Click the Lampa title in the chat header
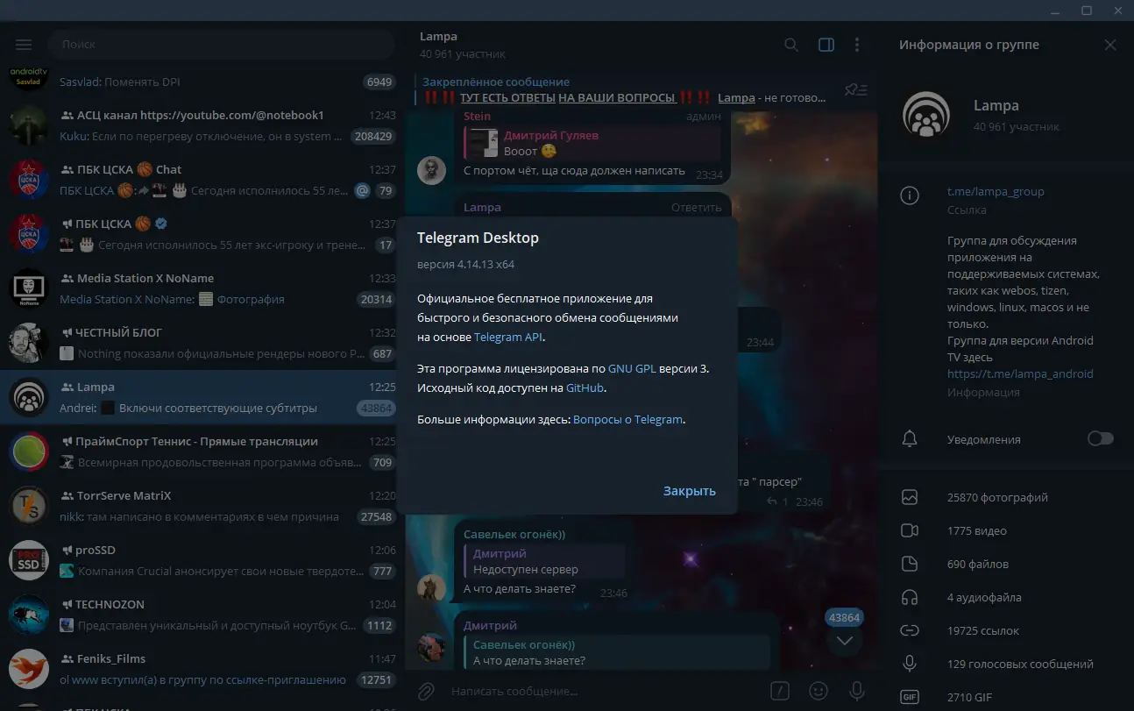This screenshot has height=711, width=1134. 438,37
